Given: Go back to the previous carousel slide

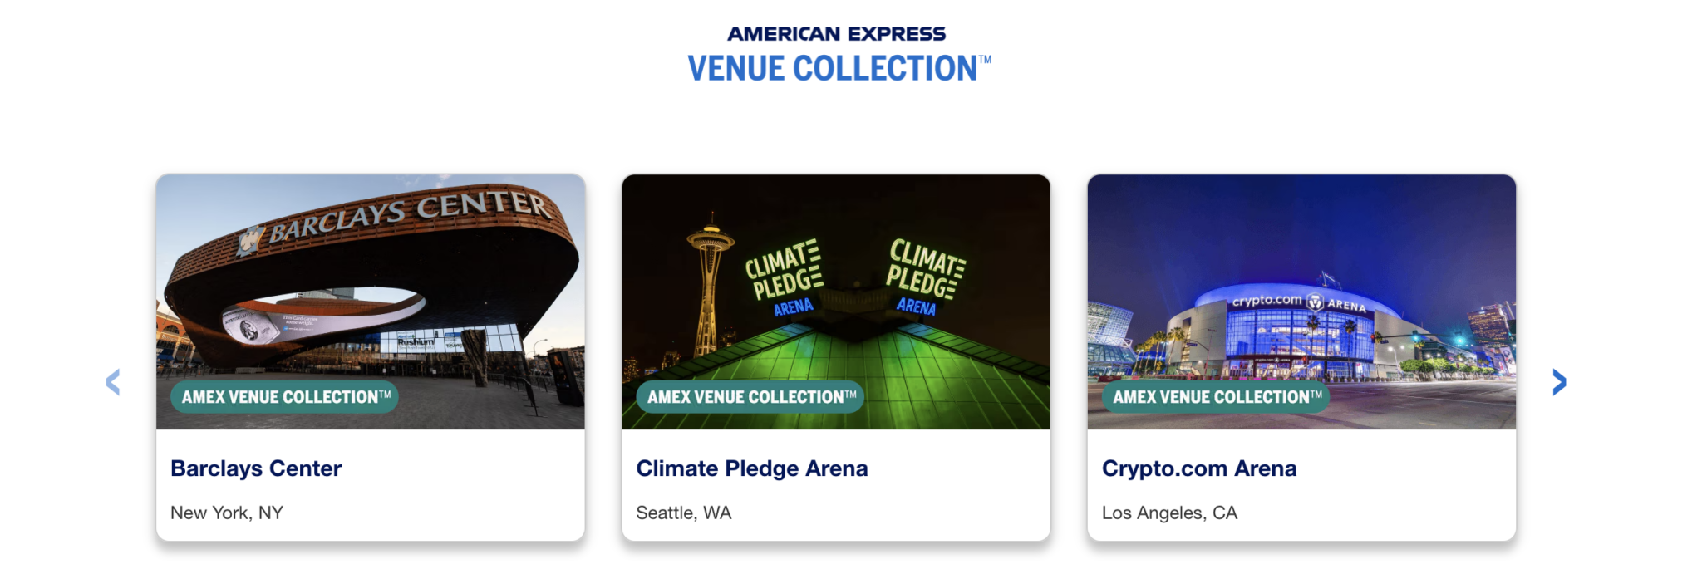Looking at the screenshot, I should 113,384.
